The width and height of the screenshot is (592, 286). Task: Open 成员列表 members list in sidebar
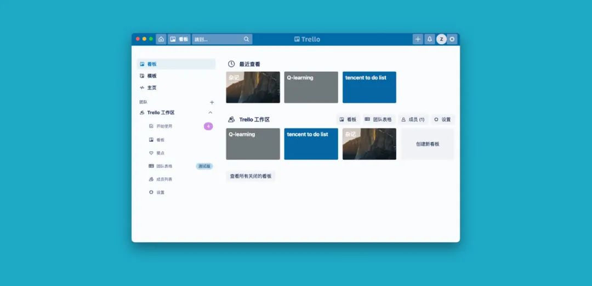tap(164, 179)
